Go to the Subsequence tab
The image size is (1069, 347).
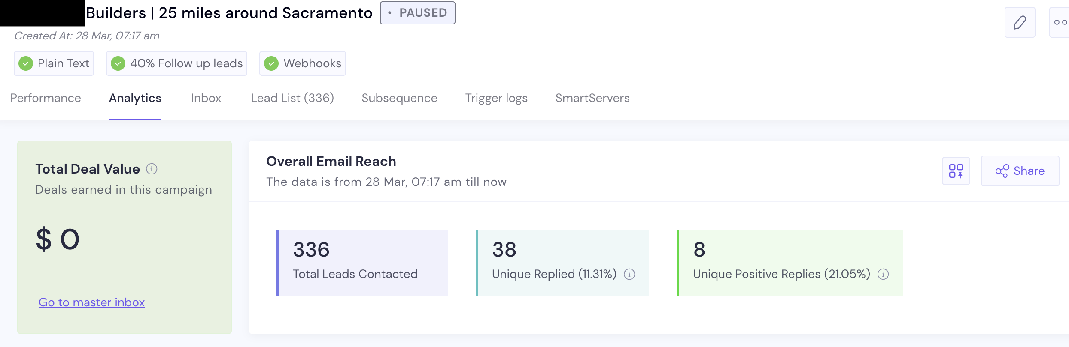(x=399, y=98)
